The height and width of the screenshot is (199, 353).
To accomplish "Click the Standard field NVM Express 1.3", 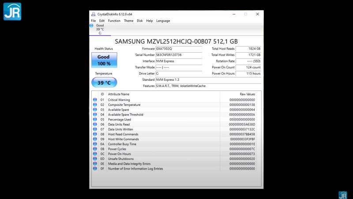I will (x=208, y=80).
